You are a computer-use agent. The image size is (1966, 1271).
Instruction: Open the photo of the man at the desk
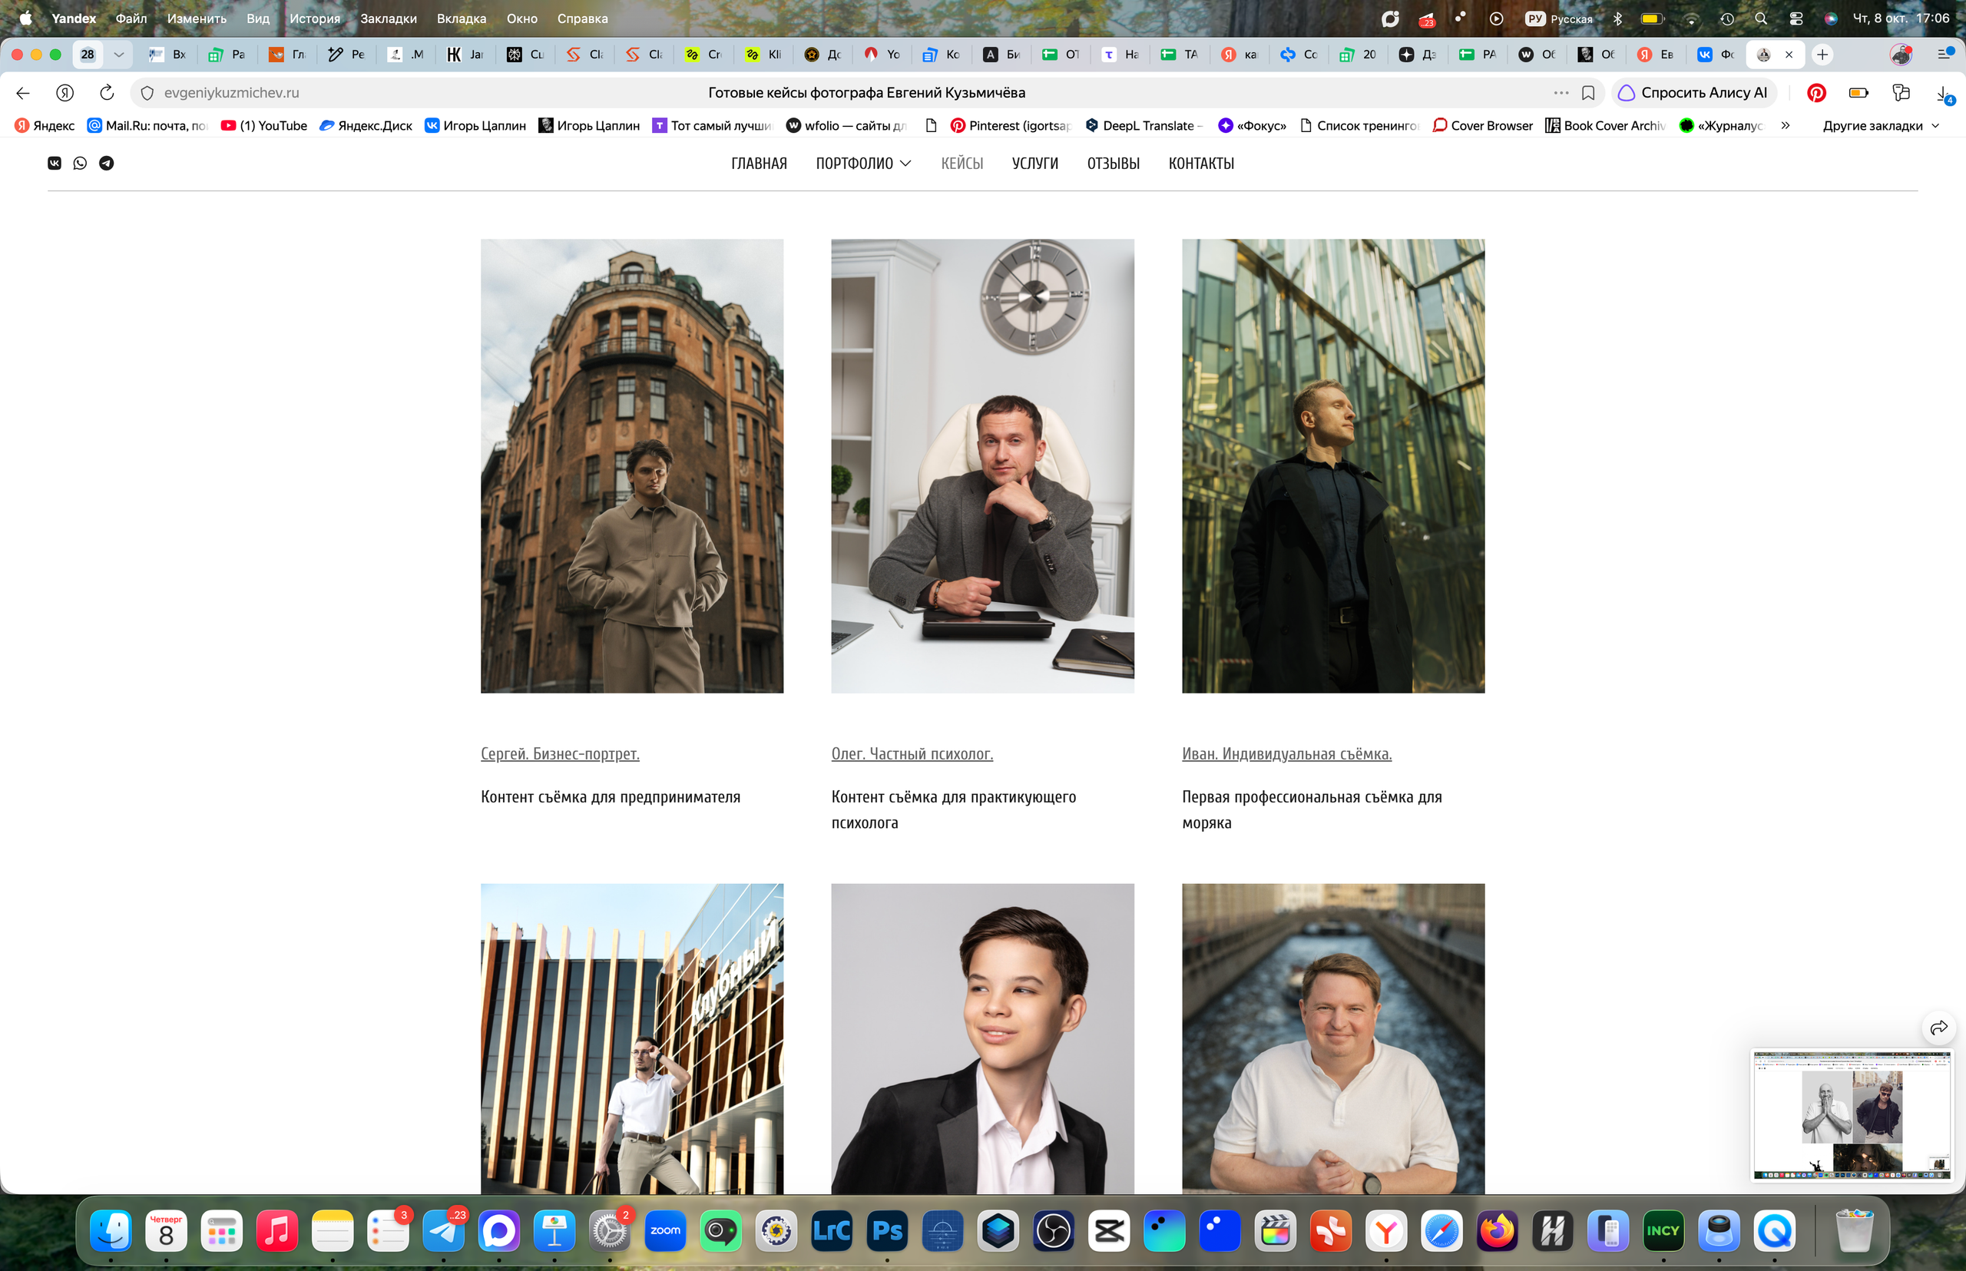(982, 466)
